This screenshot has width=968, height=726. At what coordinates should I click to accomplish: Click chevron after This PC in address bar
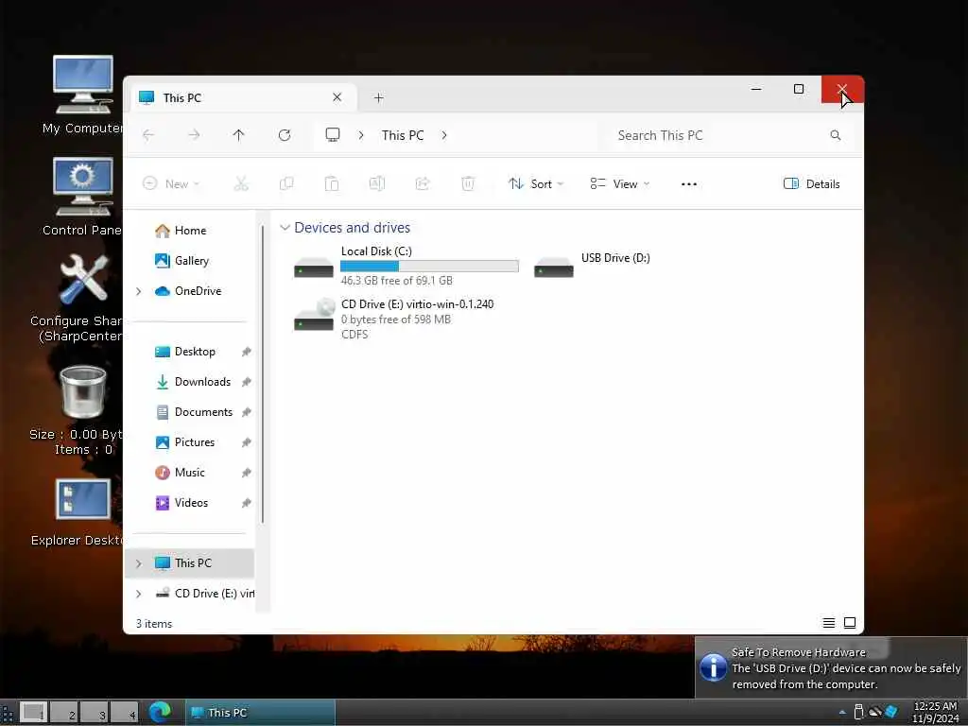pyautogui.click(x=444, y=135)
